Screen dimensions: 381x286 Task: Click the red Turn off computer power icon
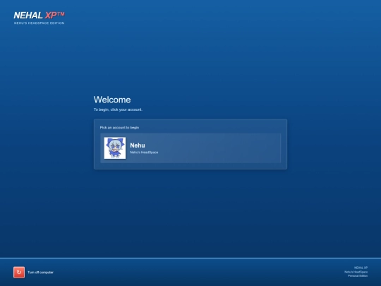click(x=19, y=272)
